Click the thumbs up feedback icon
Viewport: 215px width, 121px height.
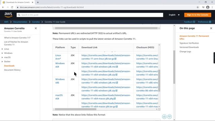(x=164, y=117)
